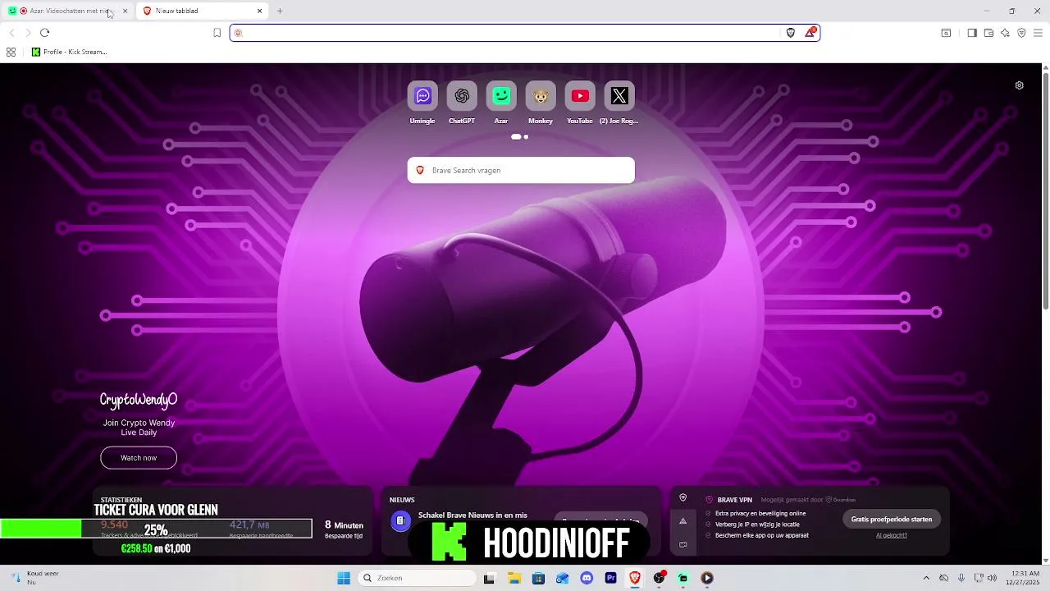The width and height of the screenshot is (1050, 591).
Task: Open the Monkey shortcut tile
Action: pyautogui.click(x=541, y=96)
